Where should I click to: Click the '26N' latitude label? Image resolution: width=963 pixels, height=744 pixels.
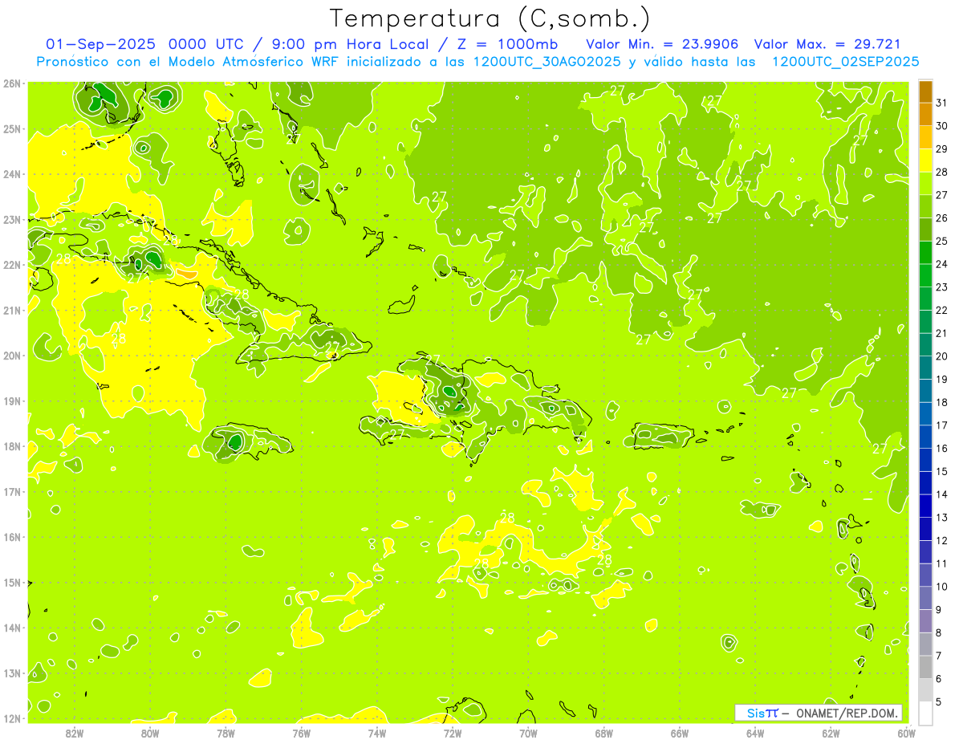[x=12, y=83]
